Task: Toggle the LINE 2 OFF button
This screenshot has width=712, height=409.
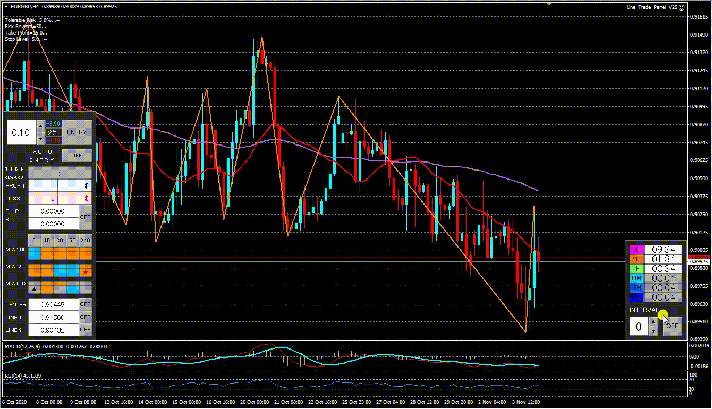Action: click(x=85, y=330)
